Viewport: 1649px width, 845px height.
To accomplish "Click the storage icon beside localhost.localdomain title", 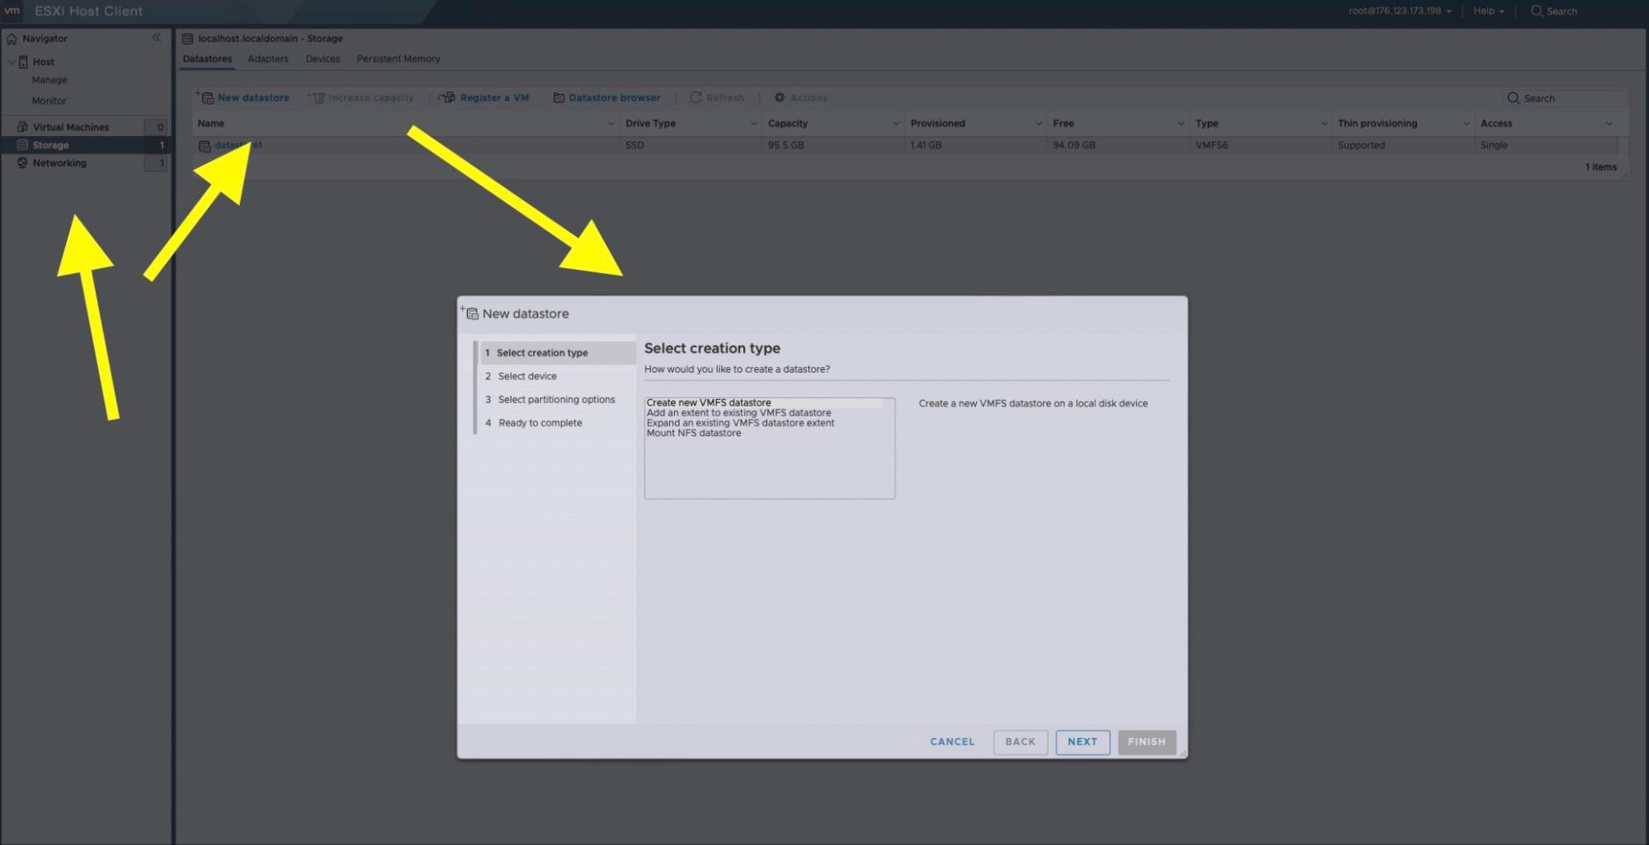I will click(187, 39).
